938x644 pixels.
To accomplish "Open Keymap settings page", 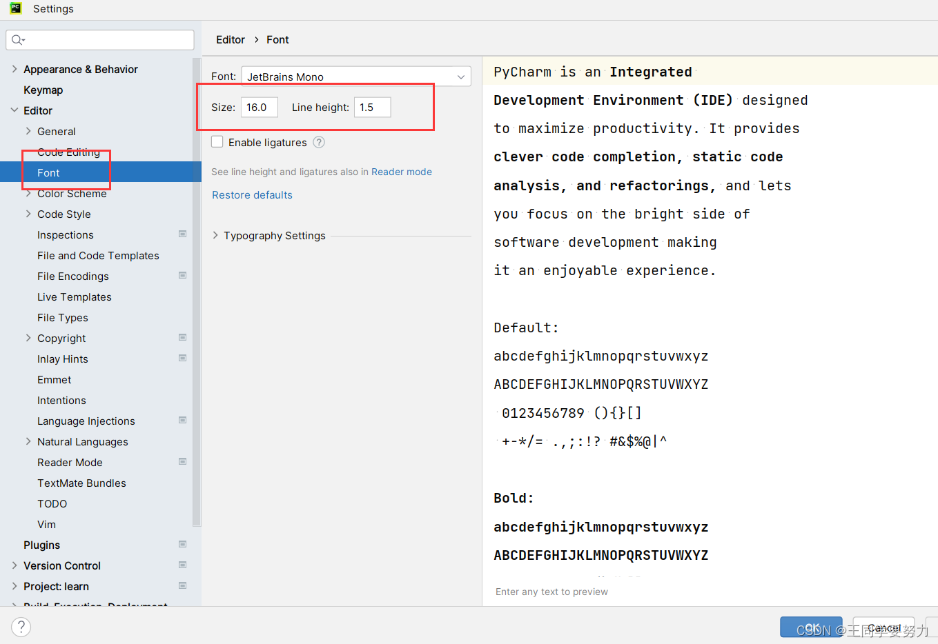I will [43, 90].
